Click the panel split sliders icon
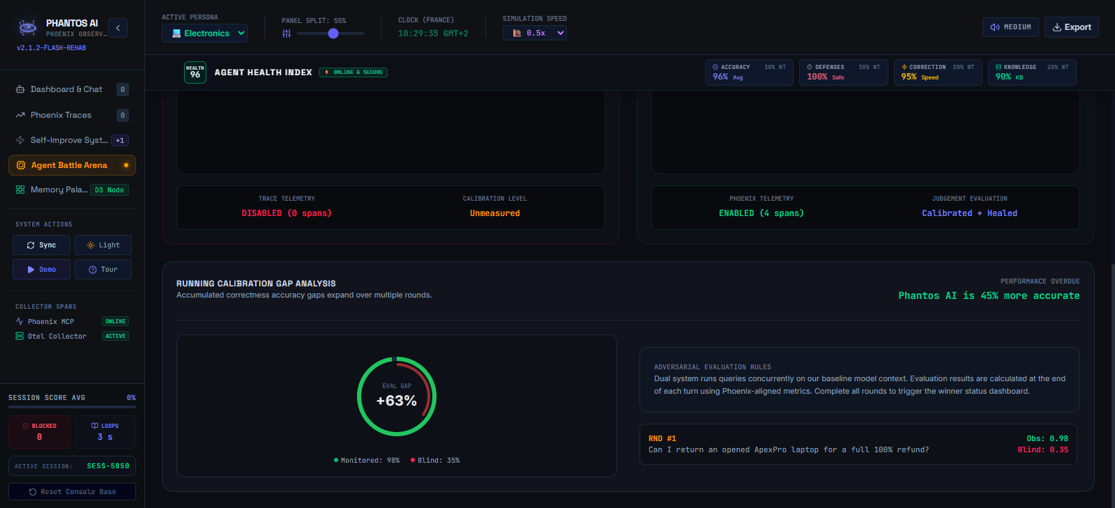 point(287,33)
